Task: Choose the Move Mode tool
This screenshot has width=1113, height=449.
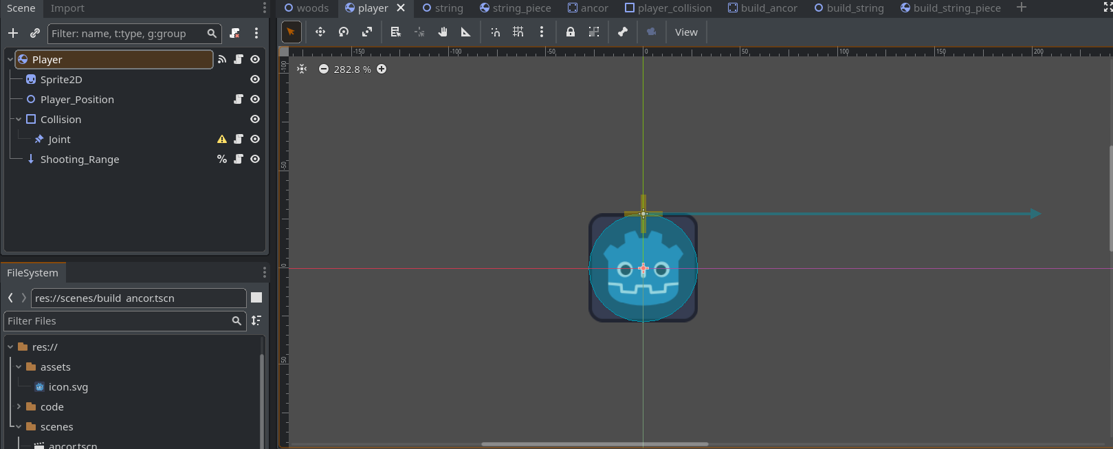Action: [x=320, y=32]
